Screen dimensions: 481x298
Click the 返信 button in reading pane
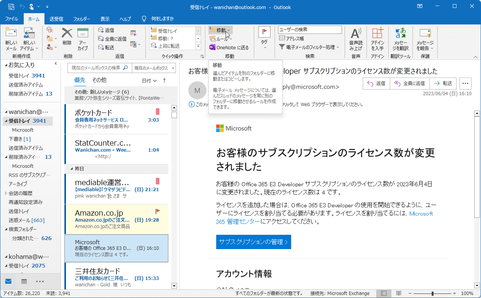(376, 84)
